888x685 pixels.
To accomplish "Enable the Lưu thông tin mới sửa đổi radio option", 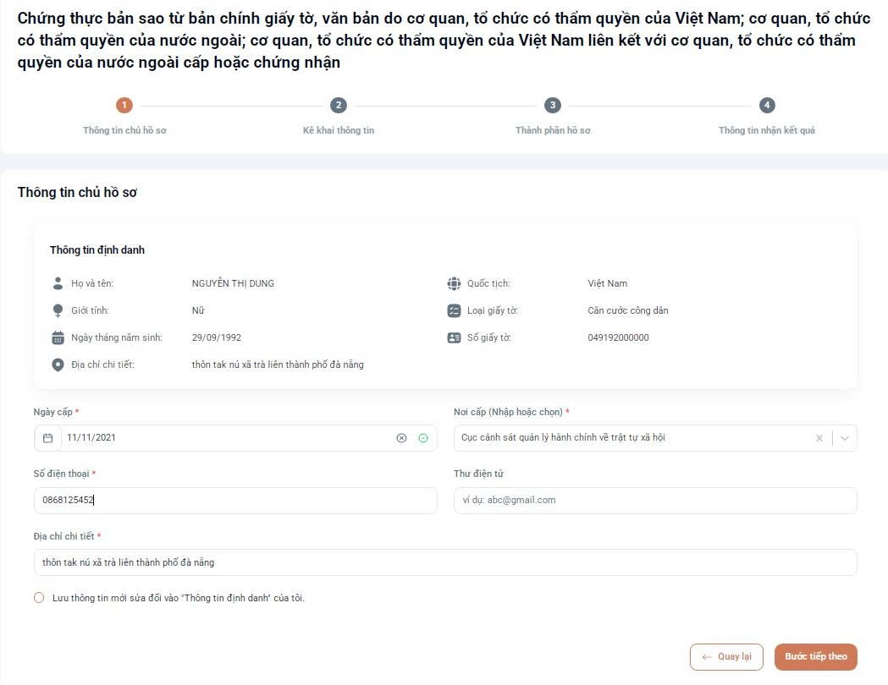I will click(x=39, y=597).
